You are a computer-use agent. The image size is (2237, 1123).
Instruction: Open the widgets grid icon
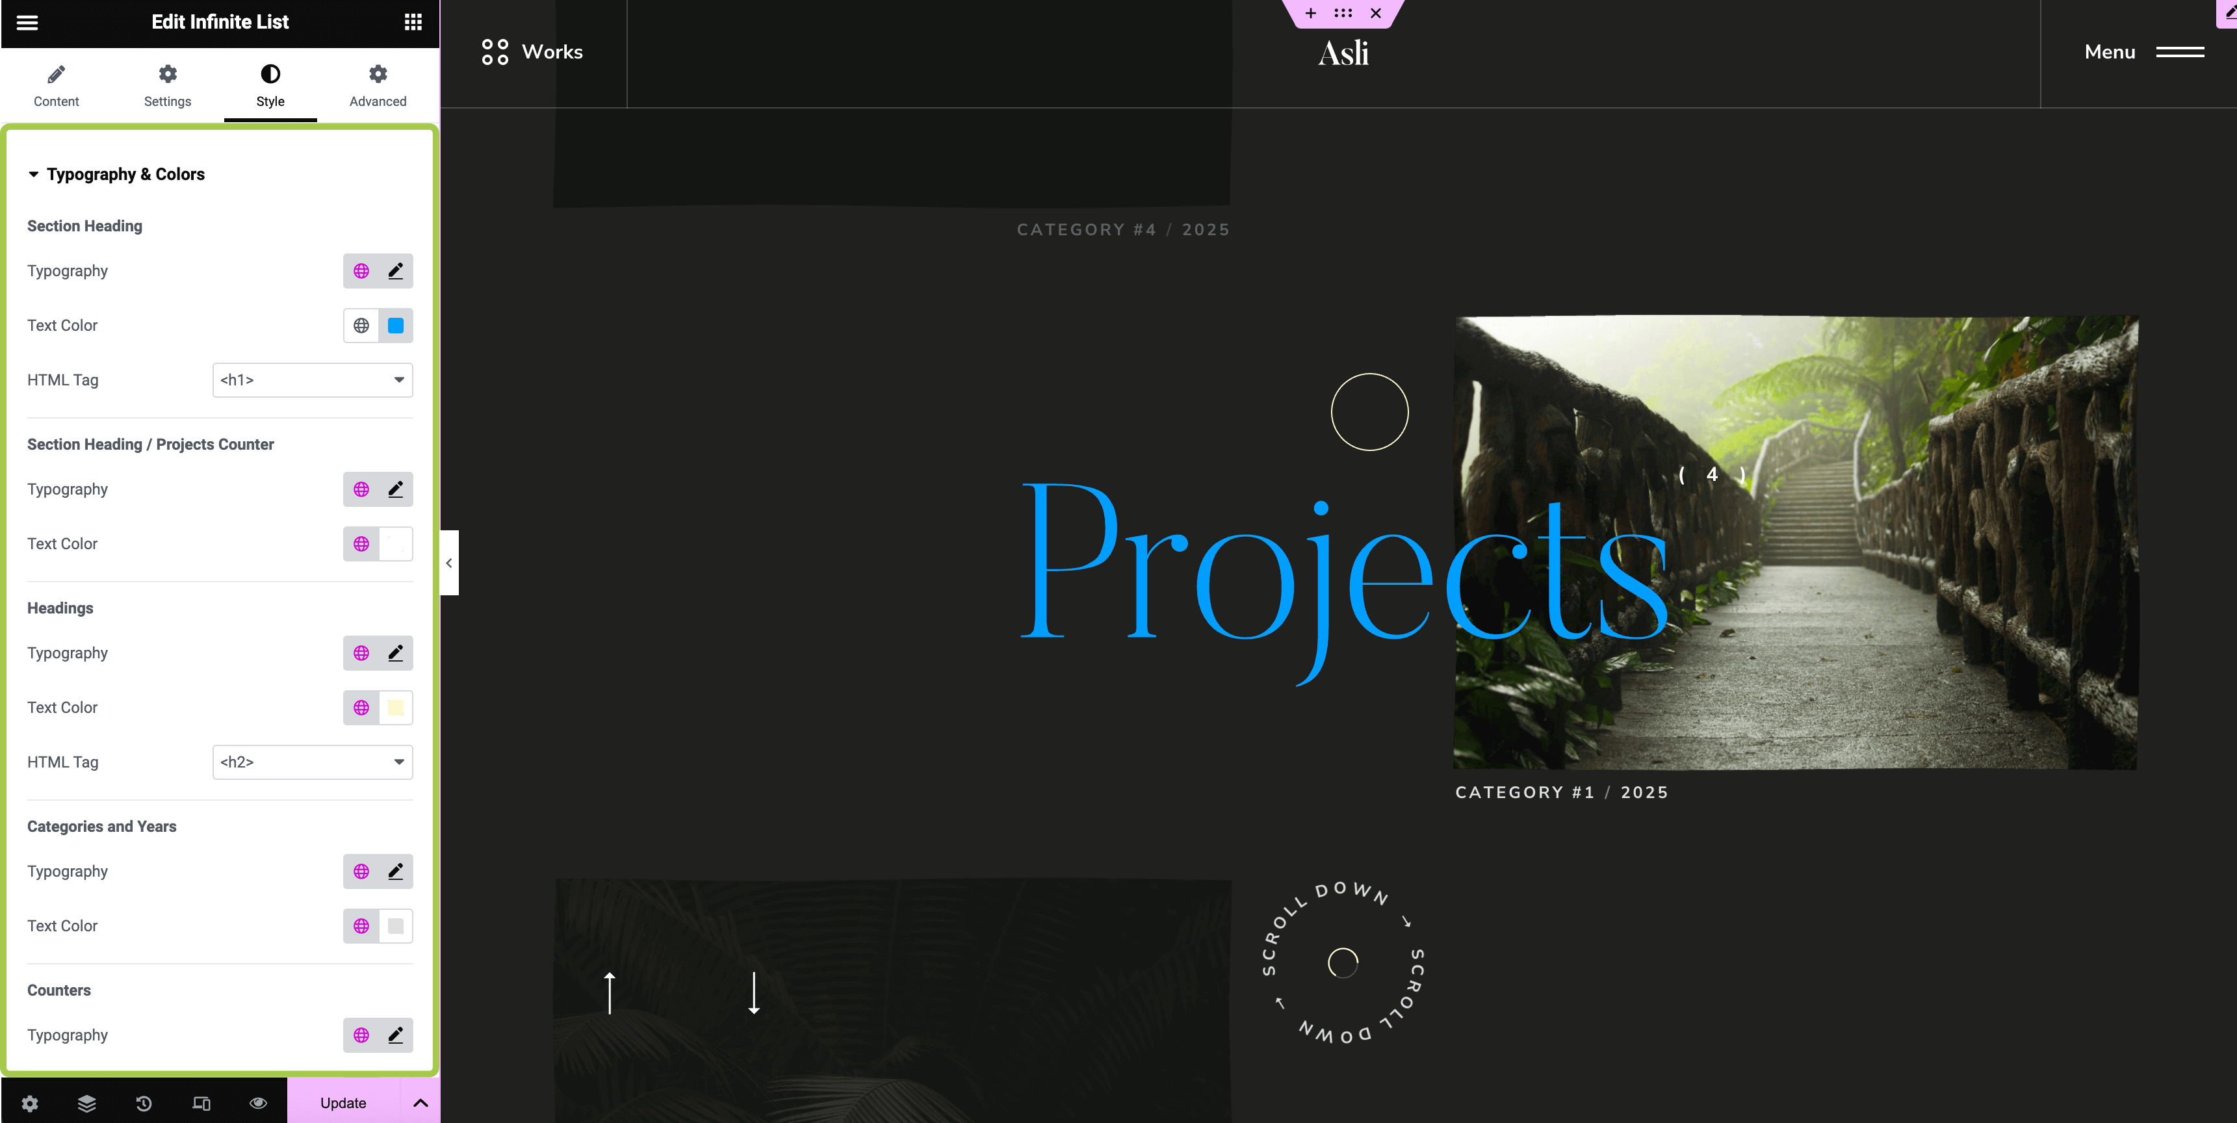pos(413,23)
